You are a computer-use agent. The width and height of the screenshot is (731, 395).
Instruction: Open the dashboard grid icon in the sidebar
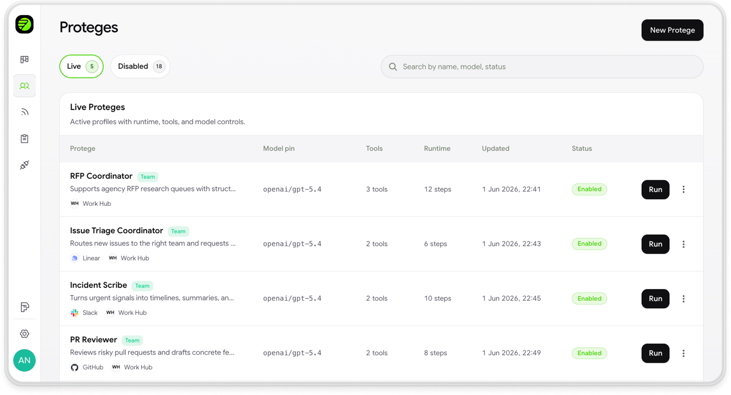click(x=25, y=60)
